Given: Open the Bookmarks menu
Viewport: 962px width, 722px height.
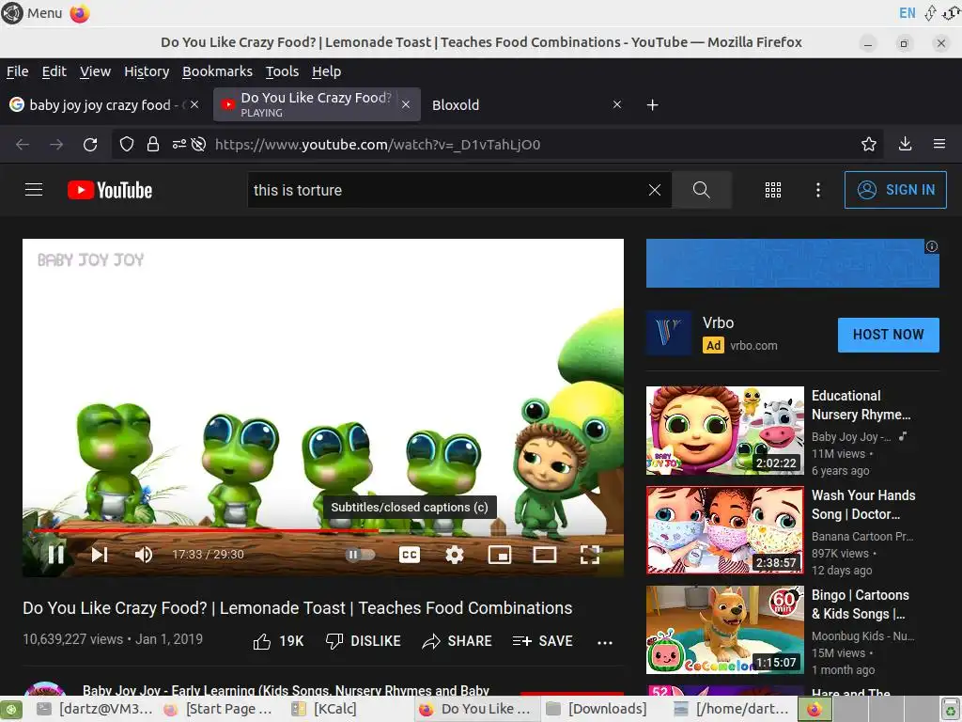Looking at the screenshot, I should pos(217,71).
